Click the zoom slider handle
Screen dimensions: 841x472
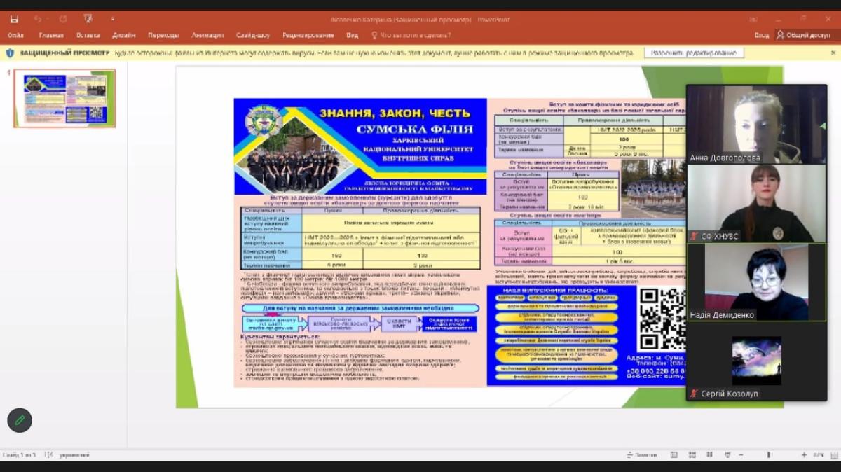(770, 455)
